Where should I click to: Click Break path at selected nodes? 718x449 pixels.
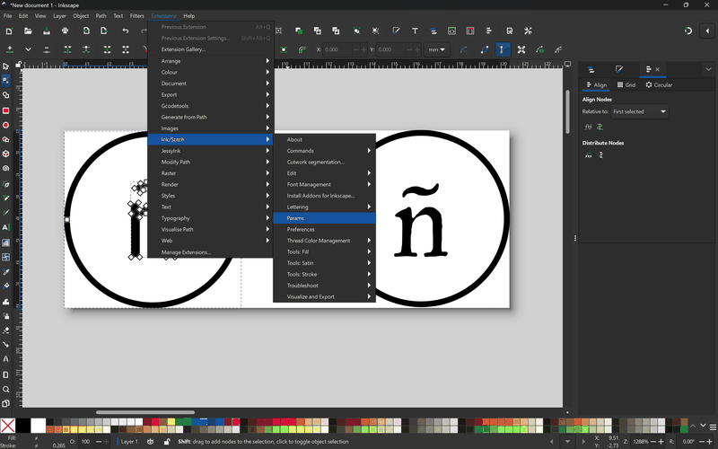point(85,49)
